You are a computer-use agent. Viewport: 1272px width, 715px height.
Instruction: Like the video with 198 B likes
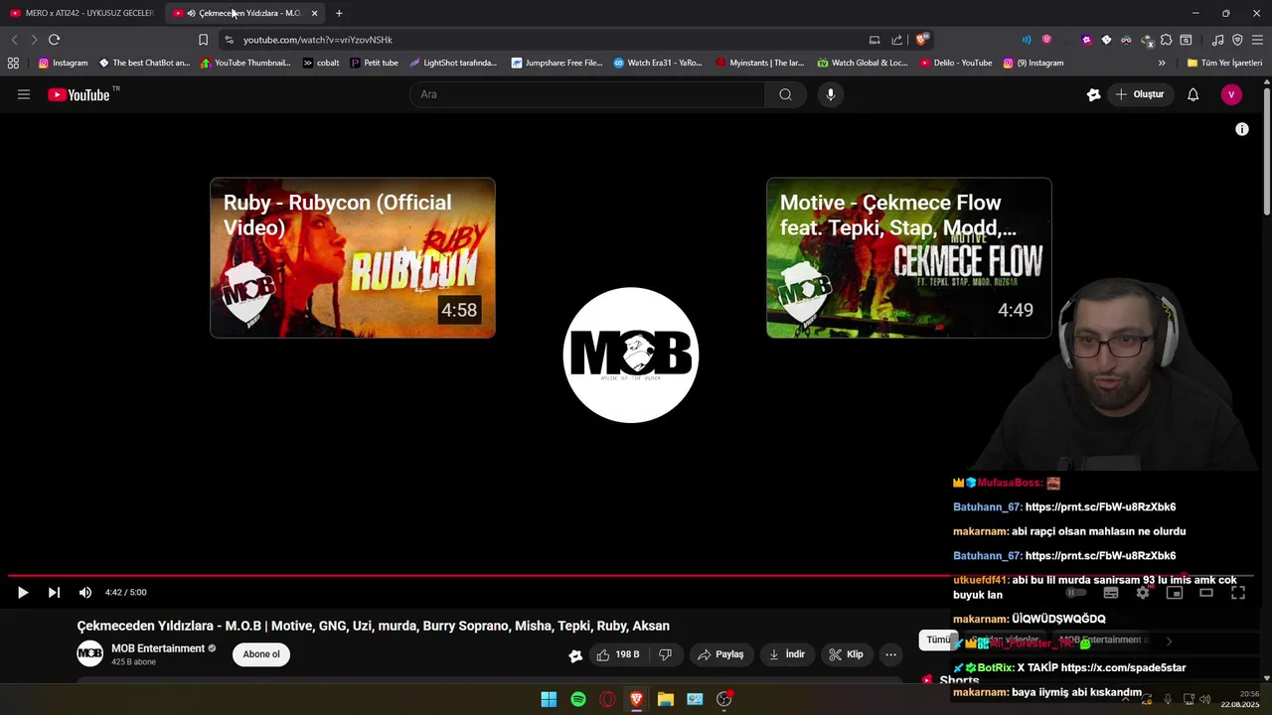[x=616, y=654]
